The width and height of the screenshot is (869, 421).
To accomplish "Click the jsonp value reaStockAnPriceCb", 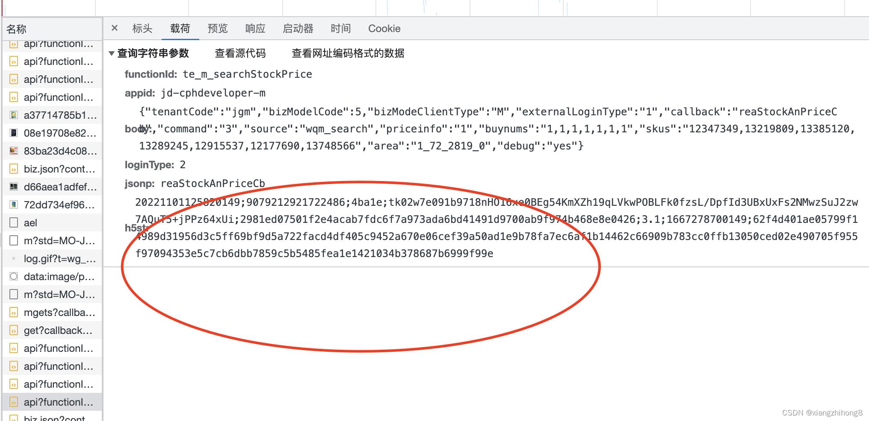I will [x=213, y=184].
